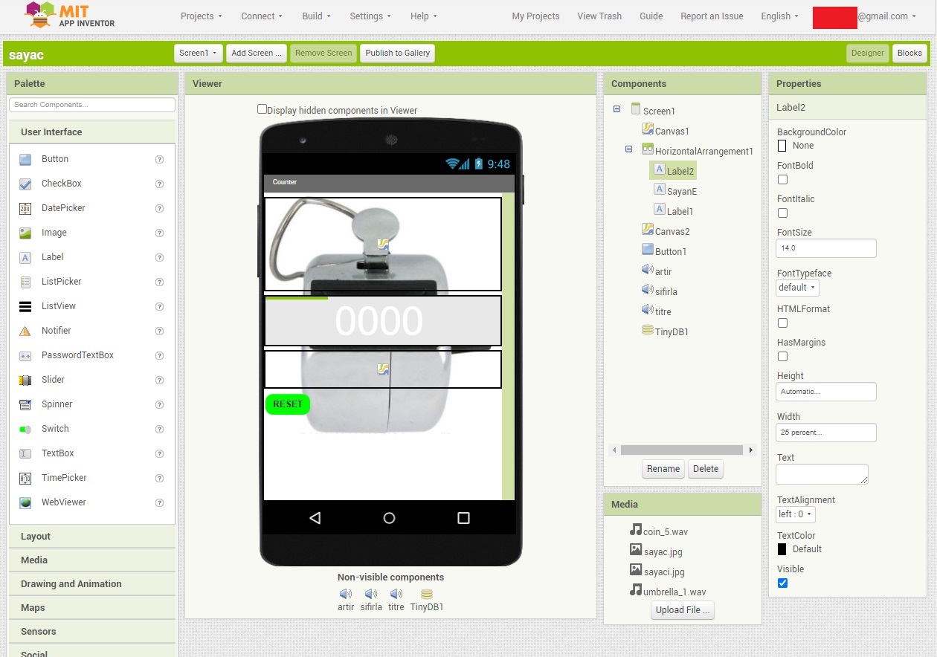
Task: Click Publish to Gallery button
Action: click(x=398, y=53)
